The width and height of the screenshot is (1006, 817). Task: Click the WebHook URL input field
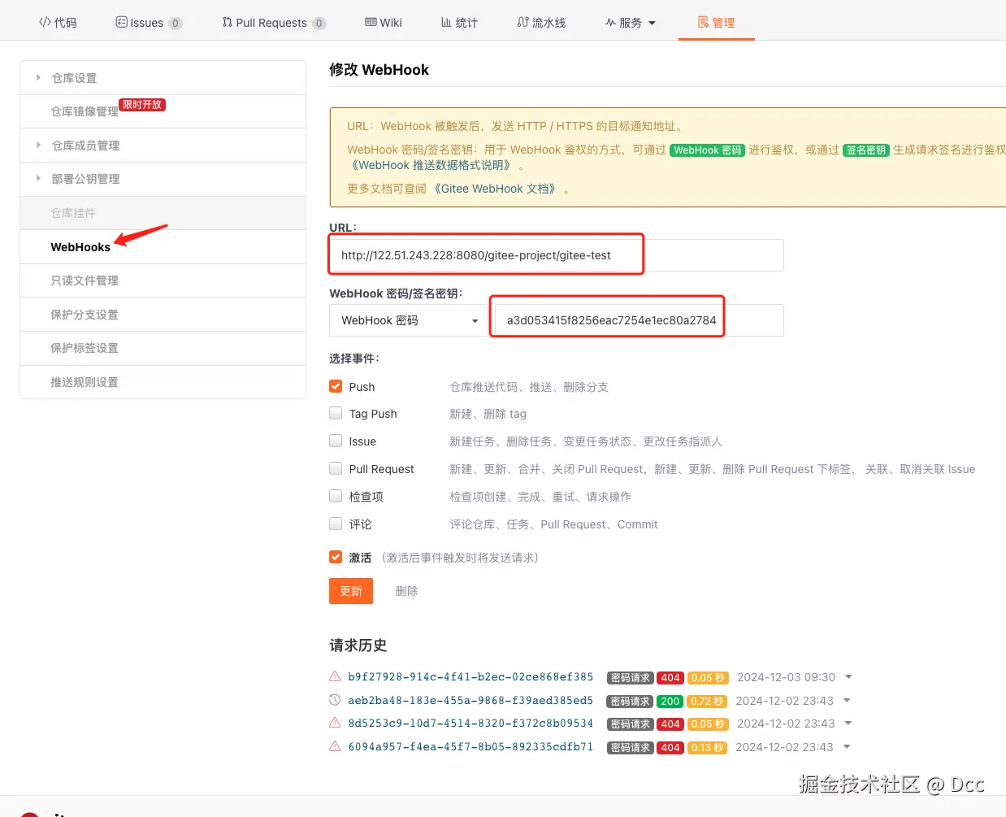tap(557, 255)
